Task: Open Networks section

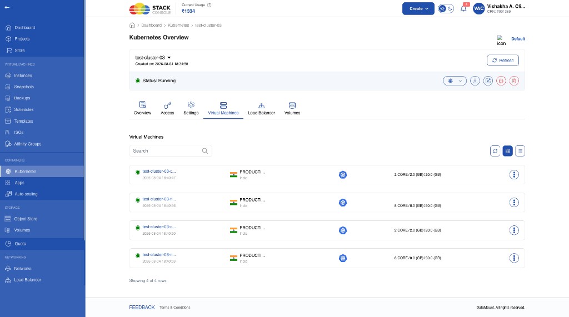Action: tap(22, 268)
